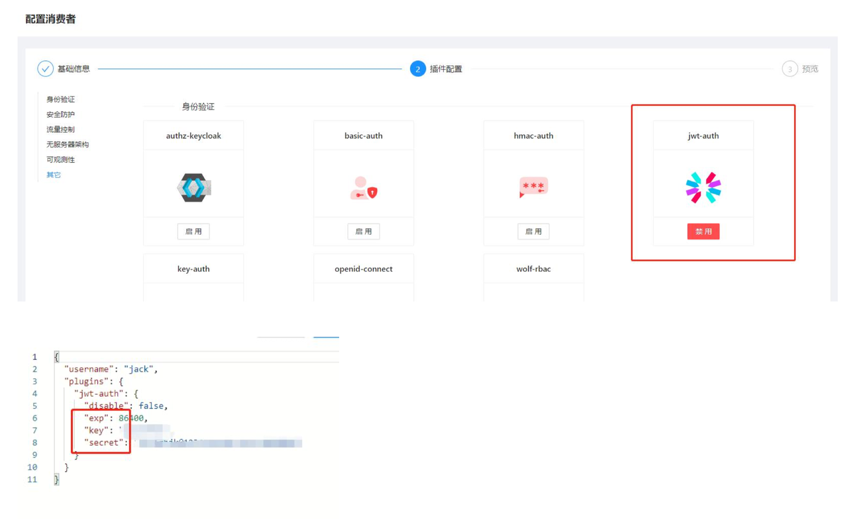Screen dimensions: 848x520
Task: Click the key-auth card title
Action: 193,269
